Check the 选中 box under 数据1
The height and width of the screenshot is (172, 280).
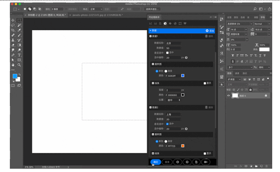[167, 53]
